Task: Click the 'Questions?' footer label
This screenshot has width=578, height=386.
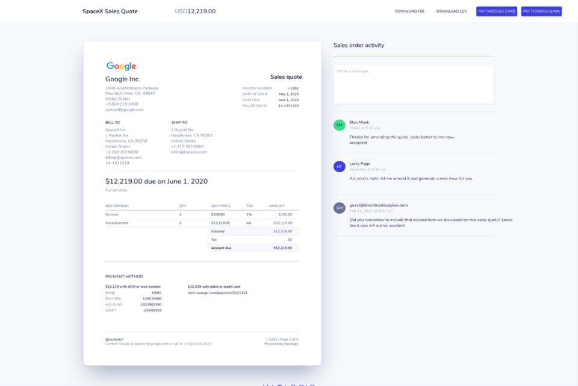Action: pyautogui.click(x=114, y=340)
